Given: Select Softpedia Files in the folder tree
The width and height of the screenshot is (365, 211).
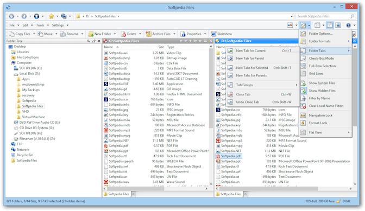Looking at the screenshot, I should coord(30,106).
